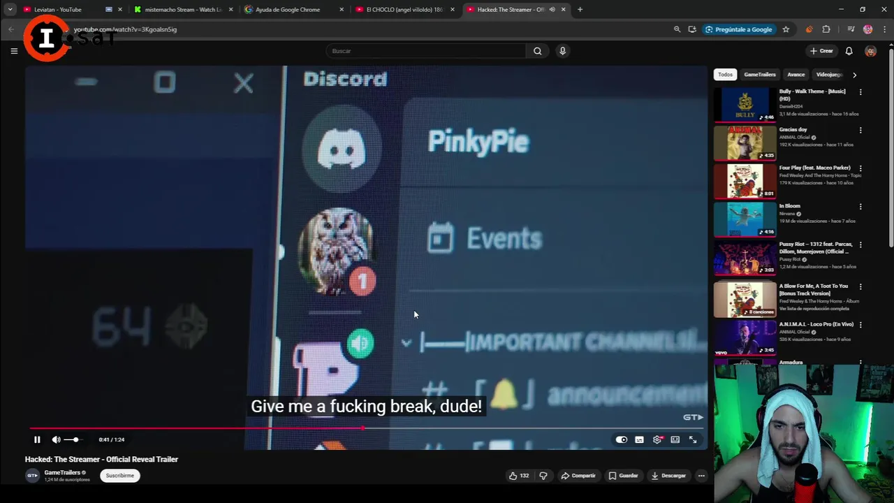Click the YouTube Buscar search field

[x=426, y=50]
